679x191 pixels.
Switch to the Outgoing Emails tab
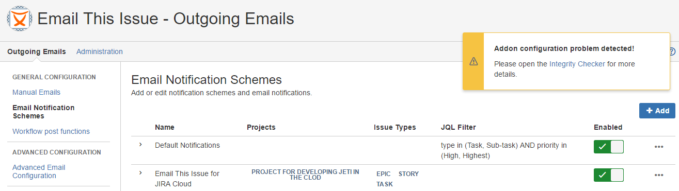[x=37, y=51]
